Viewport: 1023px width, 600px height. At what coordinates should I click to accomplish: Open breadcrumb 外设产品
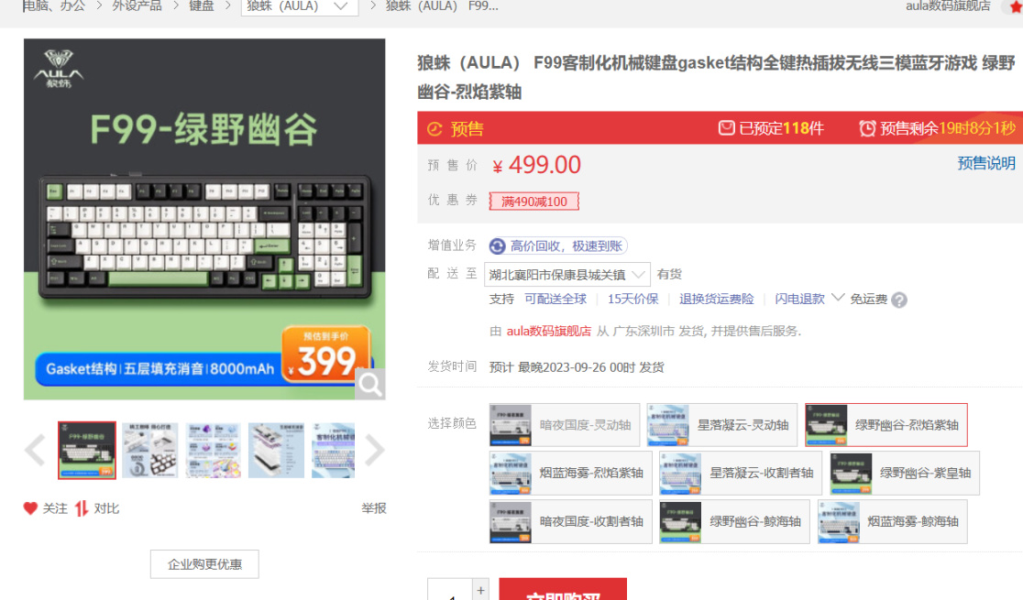[137, 5]
